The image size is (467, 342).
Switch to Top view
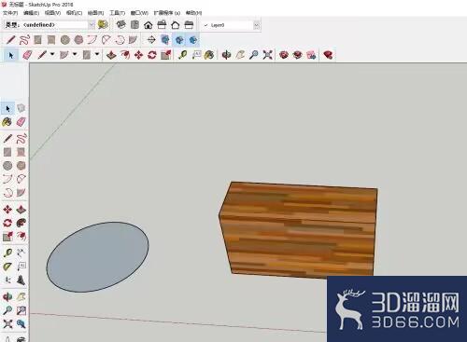click(134, 24)
